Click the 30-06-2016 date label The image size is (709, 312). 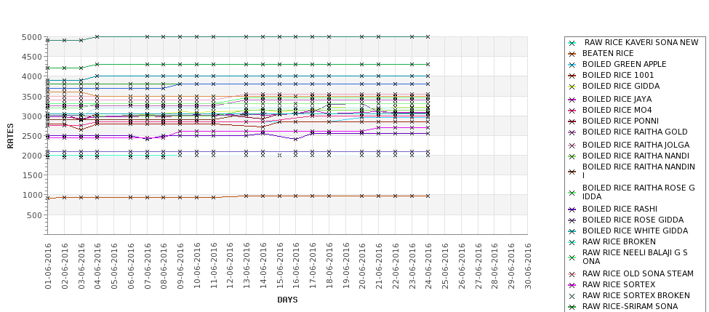(x=528, y=266)
